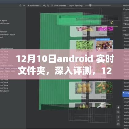Adjust the Layer Spacing slider handle

point(90,6)
